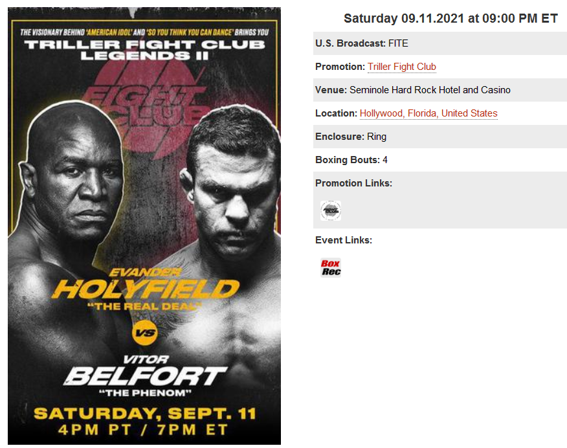This screenshot has width=567, height=448.
Task: Click the U.S. Broadcast FITE row
Action: (440, 43)
